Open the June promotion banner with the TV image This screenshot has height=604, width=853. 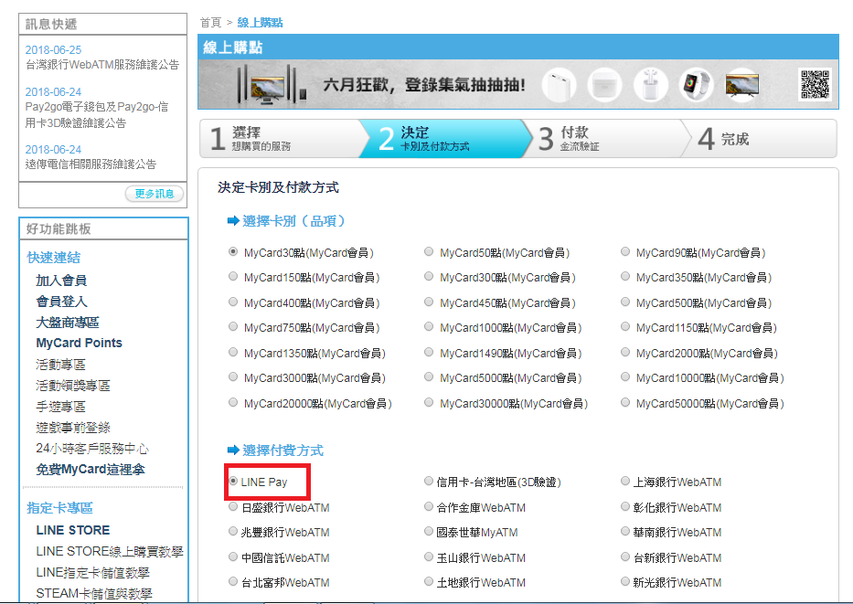pyautogui.click(x=517, y=84)
